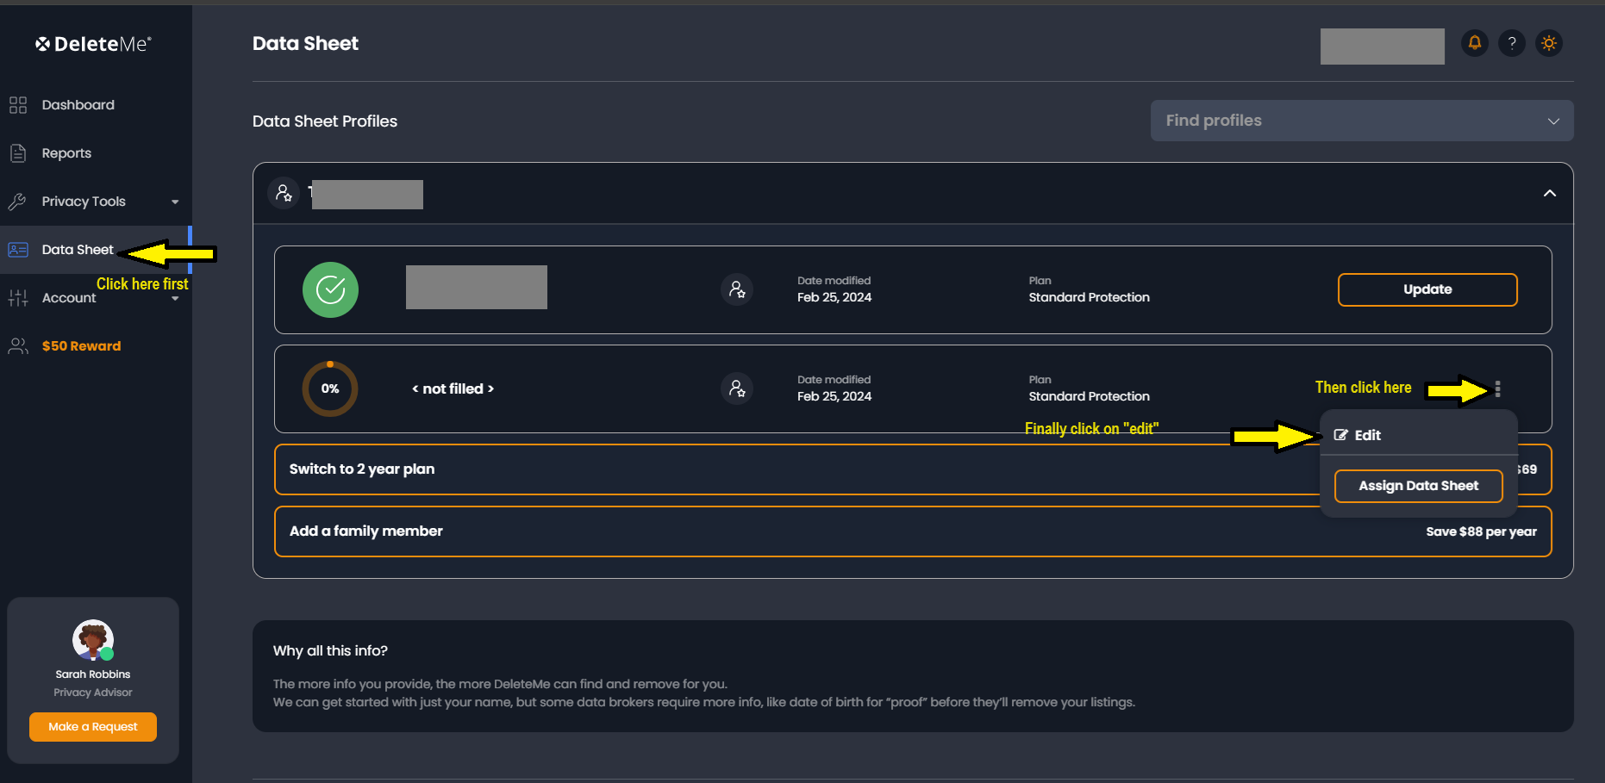Image resolution: width=1605 pixels, height=783 pixels.
Task: Click Make a Request button
Action: (93, 727)
